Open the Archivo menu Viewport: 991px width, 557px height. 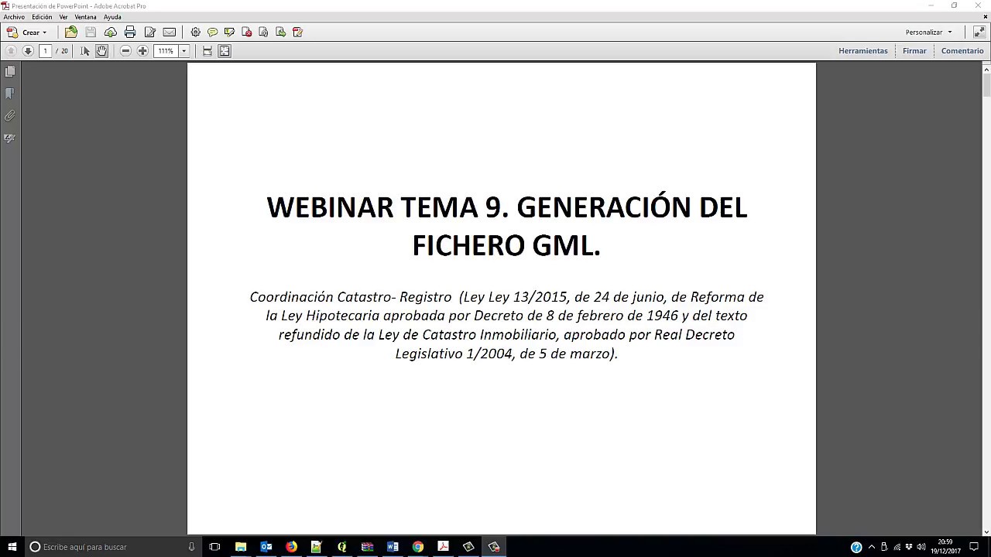coord(14,17)
